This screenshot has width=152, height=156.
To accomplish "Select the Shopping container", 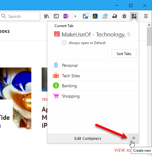I will pyautogui.click(x=93, y=96).
